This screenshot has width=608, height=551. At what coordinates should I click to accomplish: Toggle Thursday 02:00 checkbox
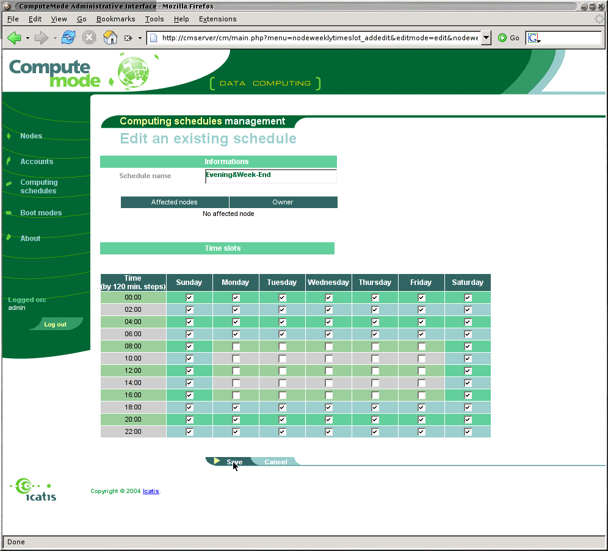[375, 309]
